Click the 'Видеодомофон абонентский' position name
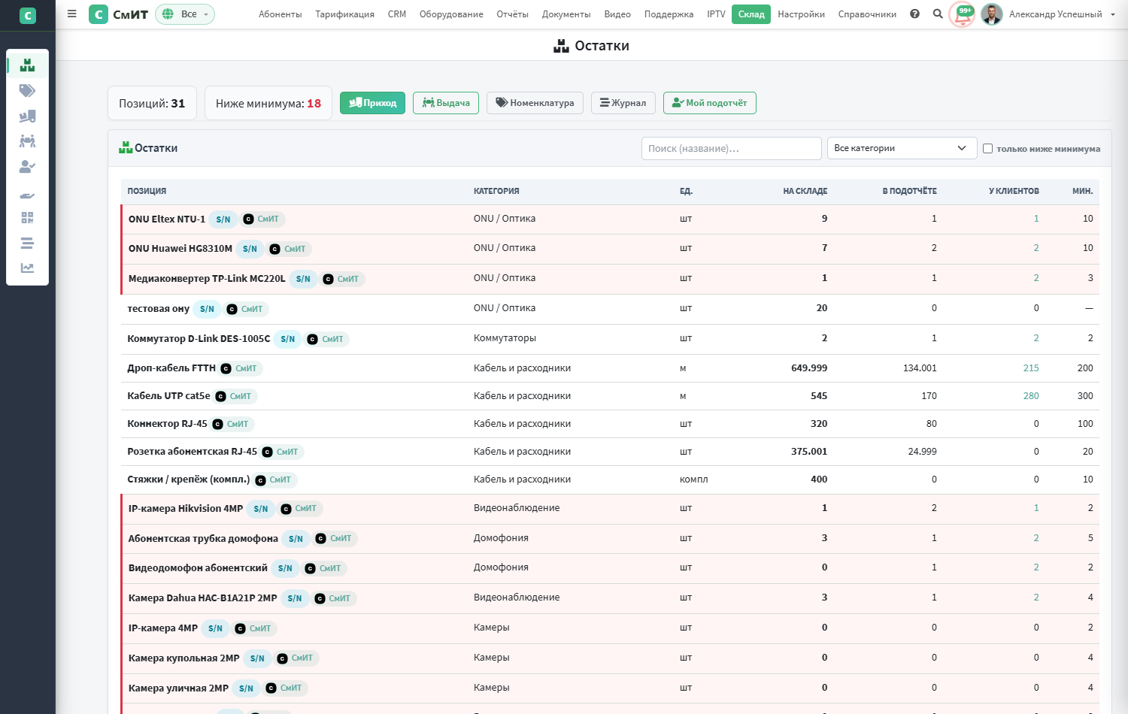This screenshot has width=1128, height=714. click(198, 568)
